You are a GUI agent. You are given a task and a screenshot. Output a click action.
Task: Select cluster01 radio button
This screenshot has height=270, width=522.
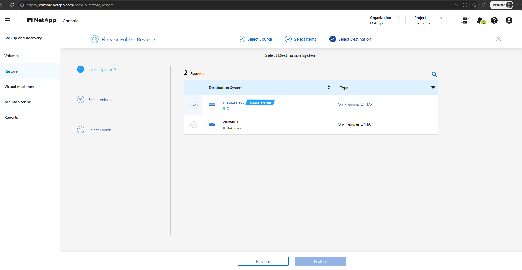(x=194, y=125)
